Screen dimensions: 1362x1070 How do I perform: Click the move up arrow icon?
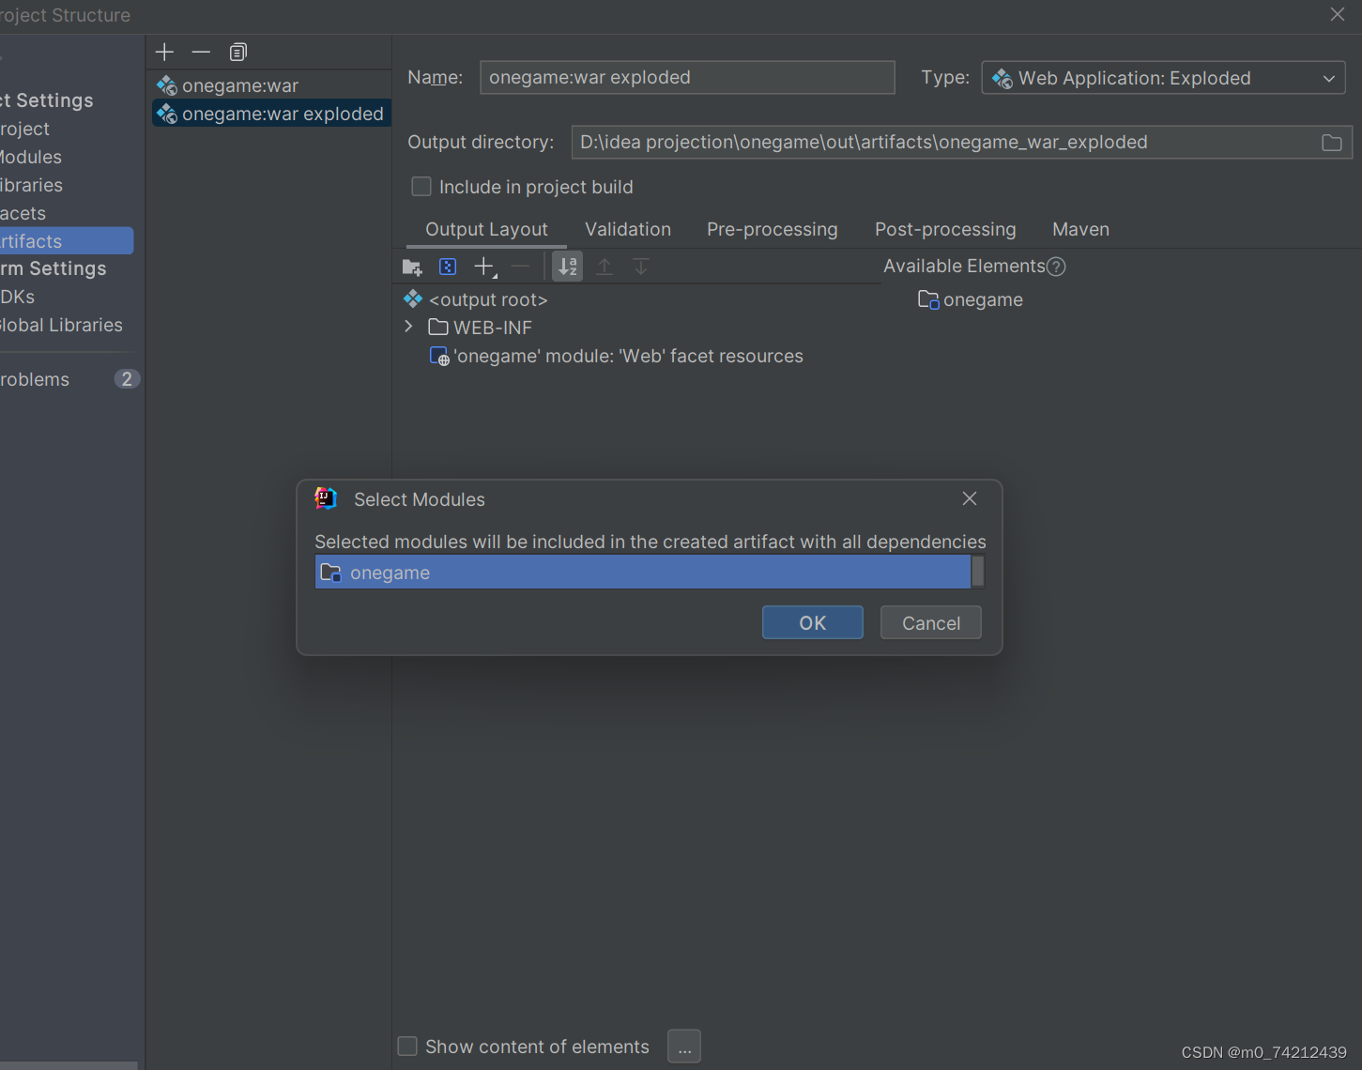[604, 266]
